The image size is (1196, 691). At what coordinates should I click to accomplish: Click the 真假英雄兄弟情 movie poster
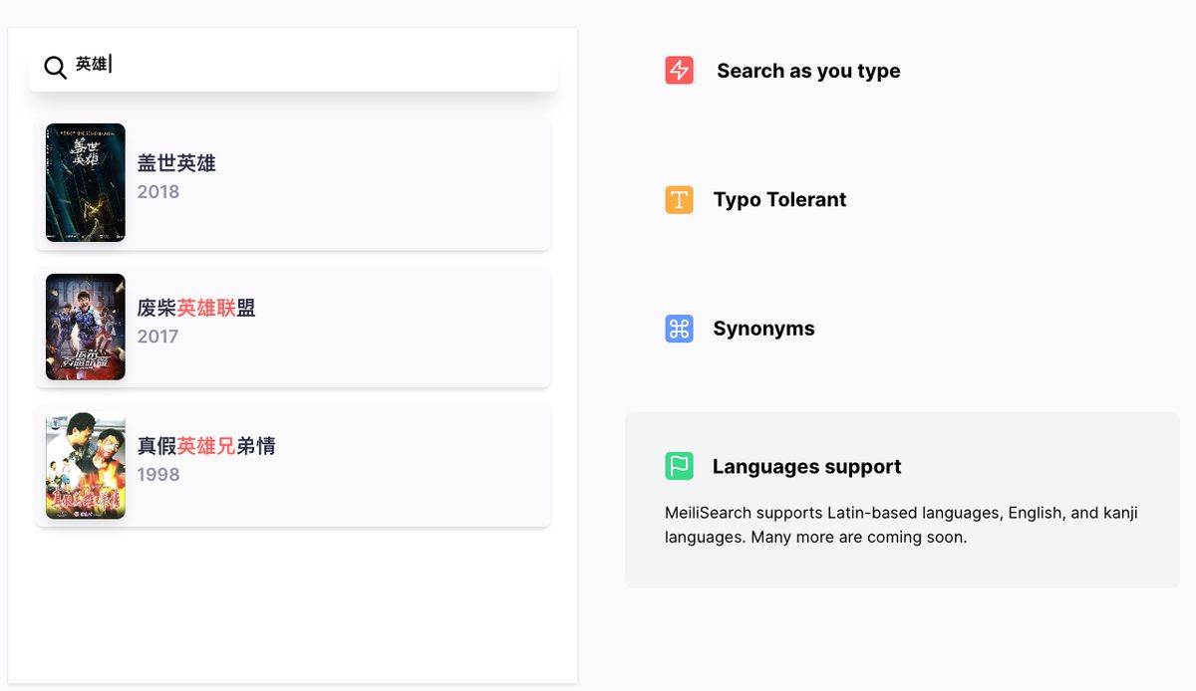point(85,464)
